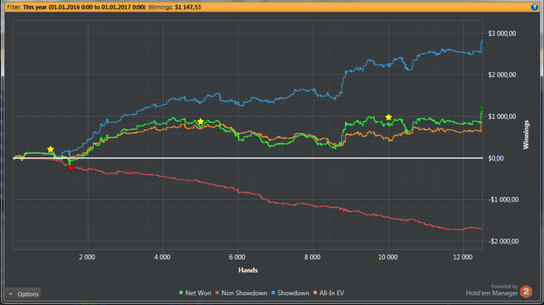Click the 'Hands' axis title
544x305 pixels.
click(248, 270)
